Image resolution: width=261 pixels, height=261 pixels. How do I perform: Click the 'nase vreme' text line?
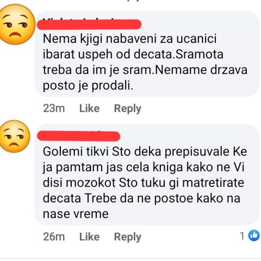[x=76, y=214]
